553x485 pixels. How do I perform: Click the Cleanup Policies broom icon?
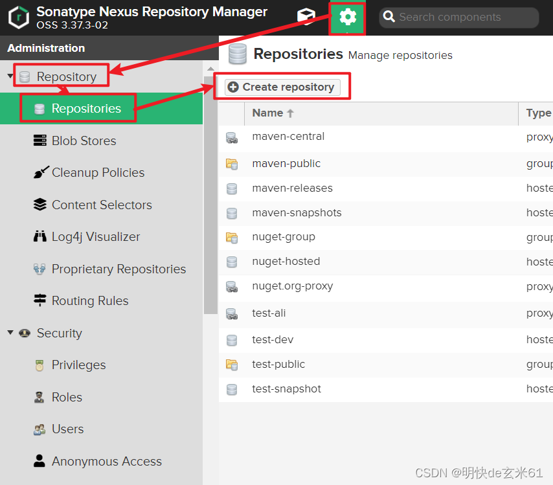tap(41, 172)
